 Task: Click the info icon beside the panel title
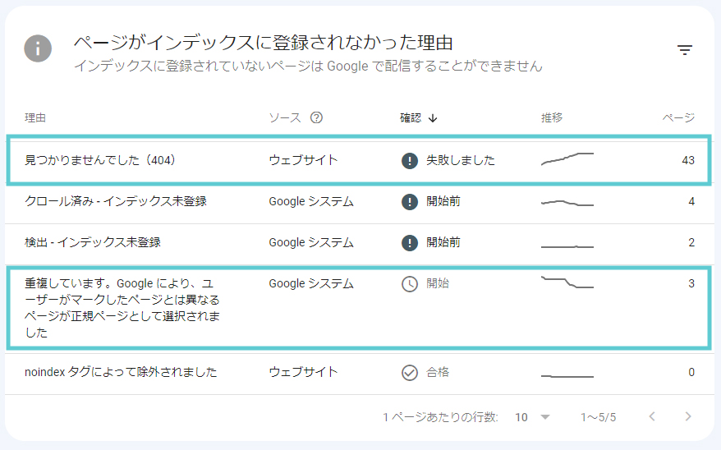38,48
